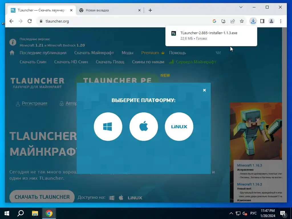
Task: Open Скачать Скин link
Action: point(33,62)
